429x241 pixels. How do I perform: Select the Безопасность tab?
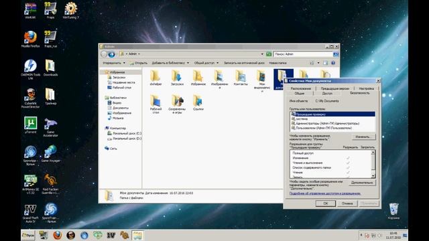pyautogui.click(x=359, y=93)
